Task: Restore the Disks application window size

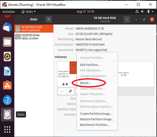Action: (x=144, y=19)
